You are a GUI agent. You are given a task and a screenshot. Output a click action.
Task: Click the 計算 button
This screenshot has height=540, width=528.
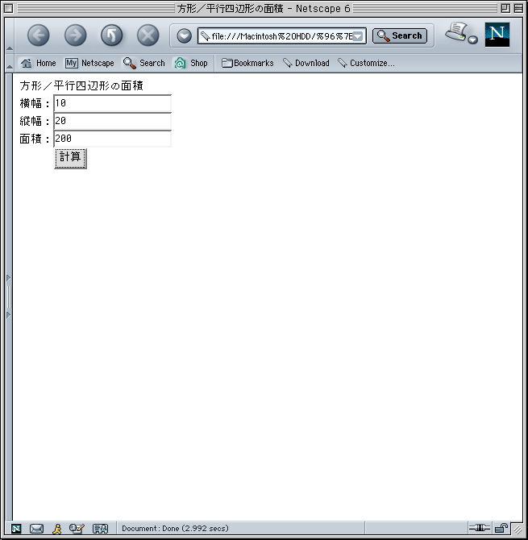click(71, 159)
